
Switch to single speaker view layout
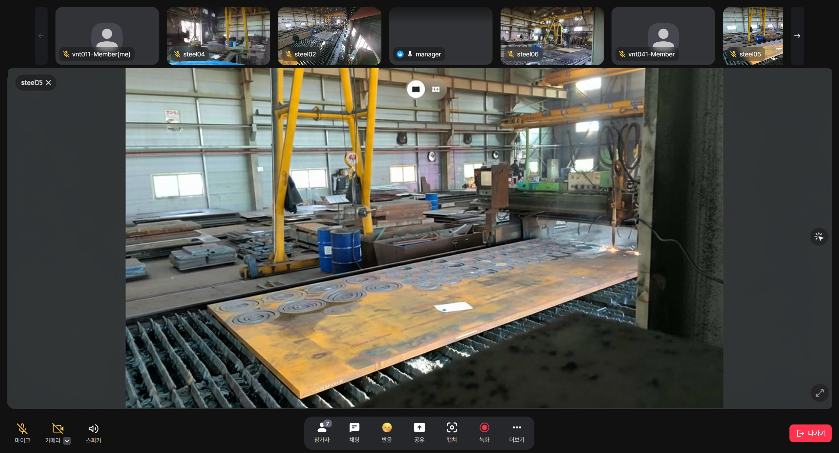tap(416, 89)
